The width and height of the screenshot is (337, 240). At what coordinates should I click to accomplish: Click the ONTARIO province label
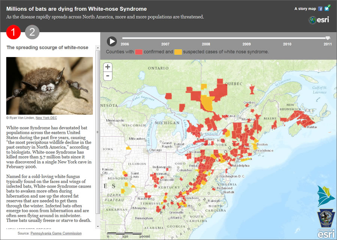pyautogui.click(x=158, y=68)
